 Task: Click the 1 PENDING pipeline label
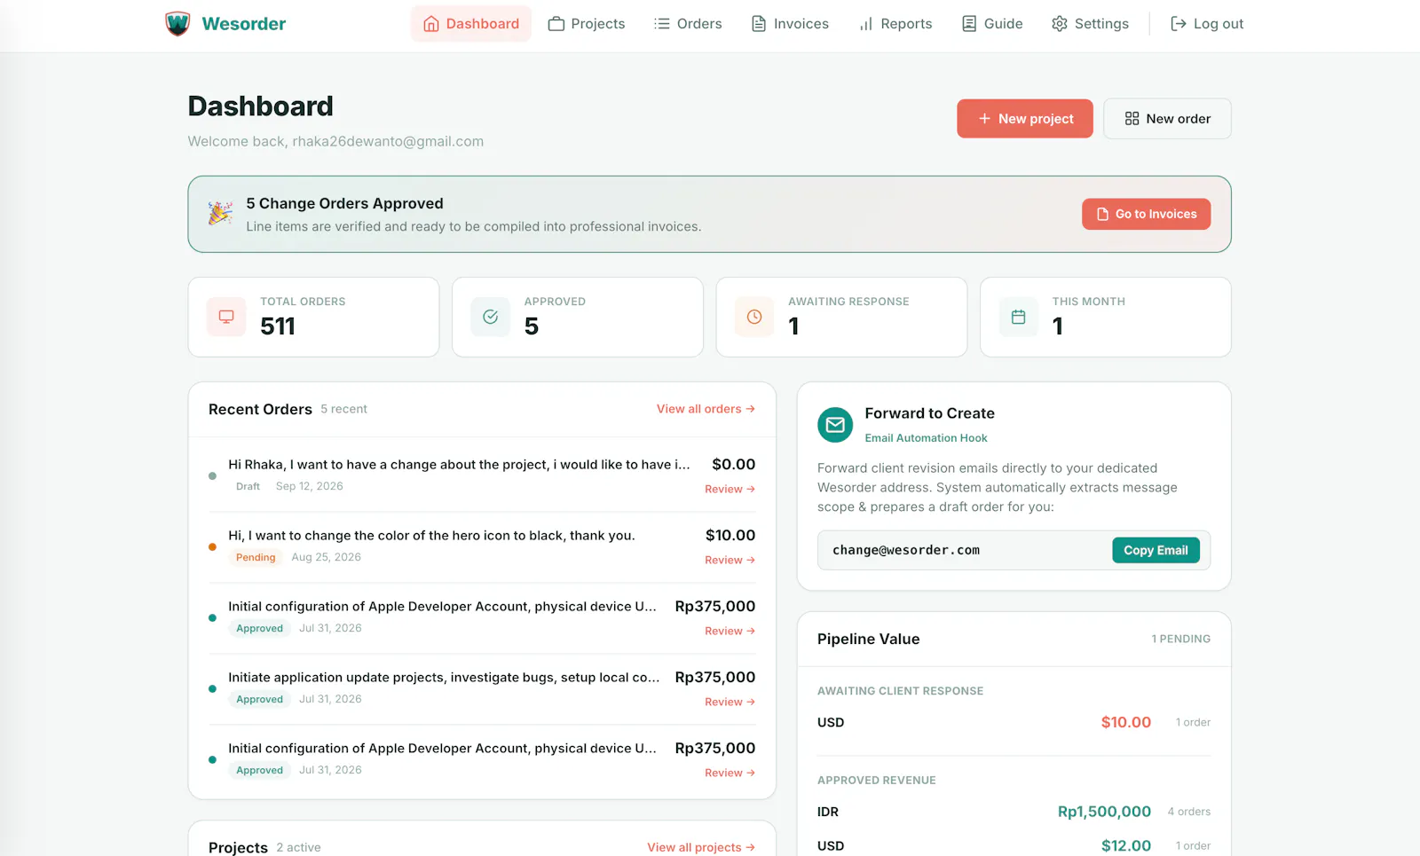[x=1180, y=639]
